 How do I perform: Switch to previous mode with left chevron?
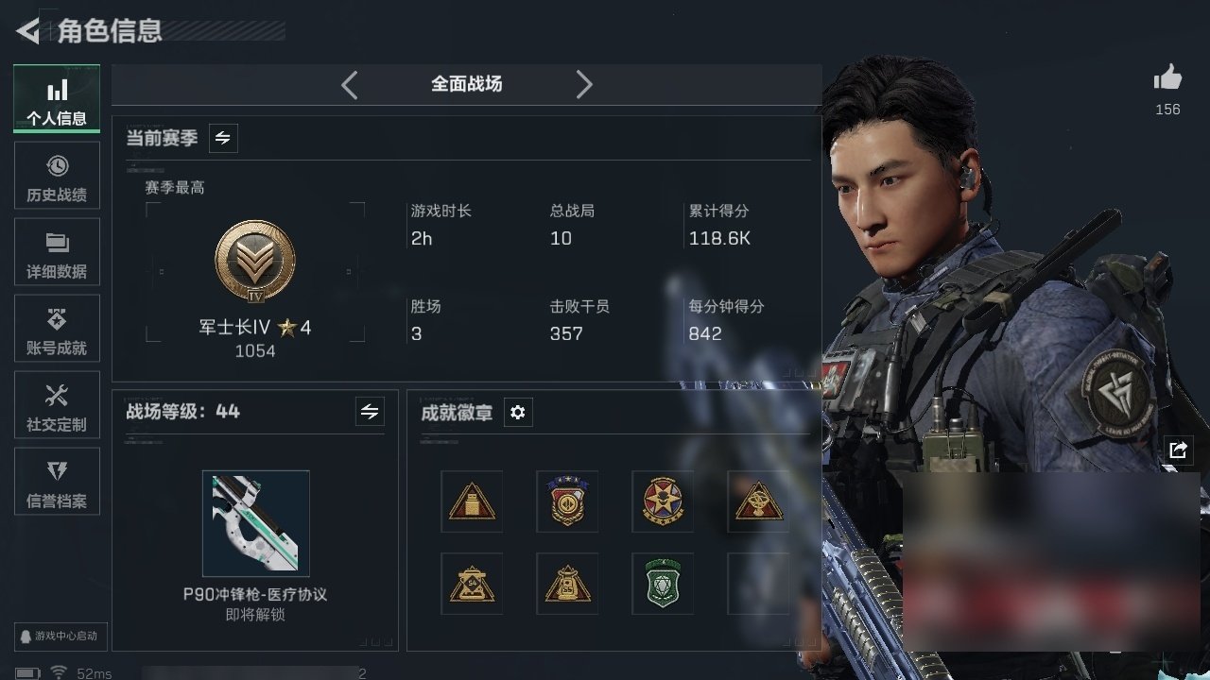[x=349, y=85]
